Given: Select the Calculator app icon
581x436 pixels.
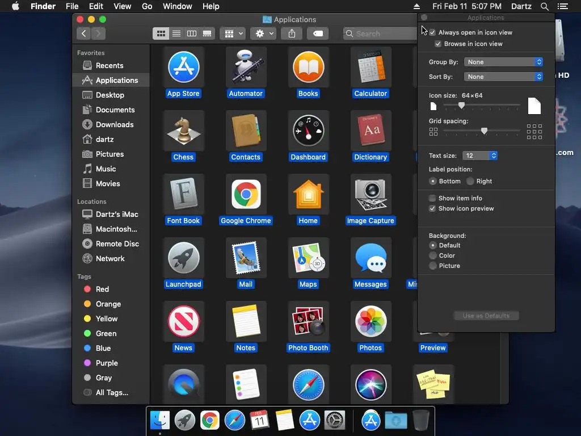Looking at the screenshot, I should pyautogui.click(x=371, y=67).
